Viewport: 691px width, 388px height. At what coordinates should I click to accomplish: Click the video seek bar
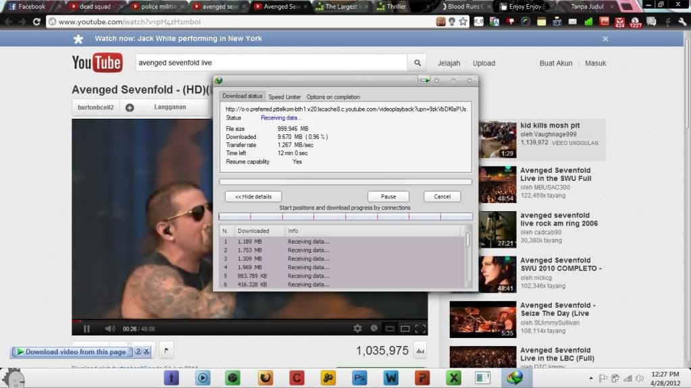click(249, 321)
